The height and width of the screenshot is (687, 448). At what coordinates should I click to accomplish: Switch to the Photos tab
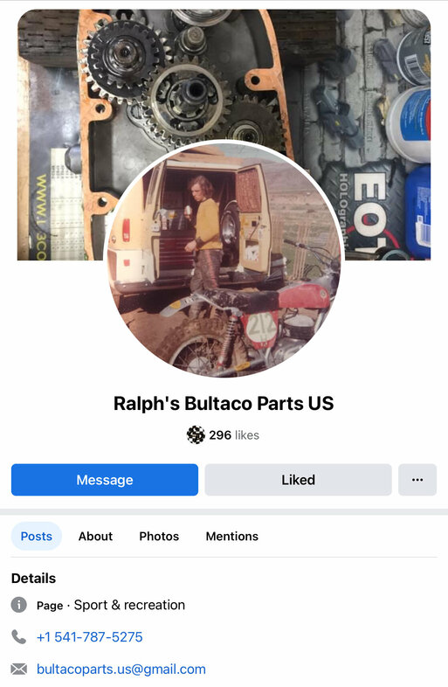coord(159,537)
